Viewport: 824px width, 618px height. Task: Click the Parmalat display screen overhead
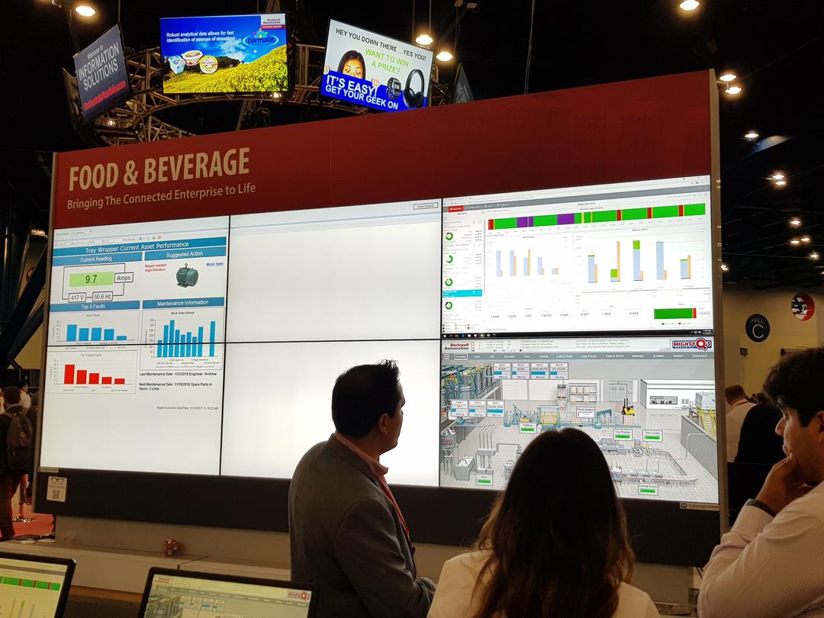[224, 53]
